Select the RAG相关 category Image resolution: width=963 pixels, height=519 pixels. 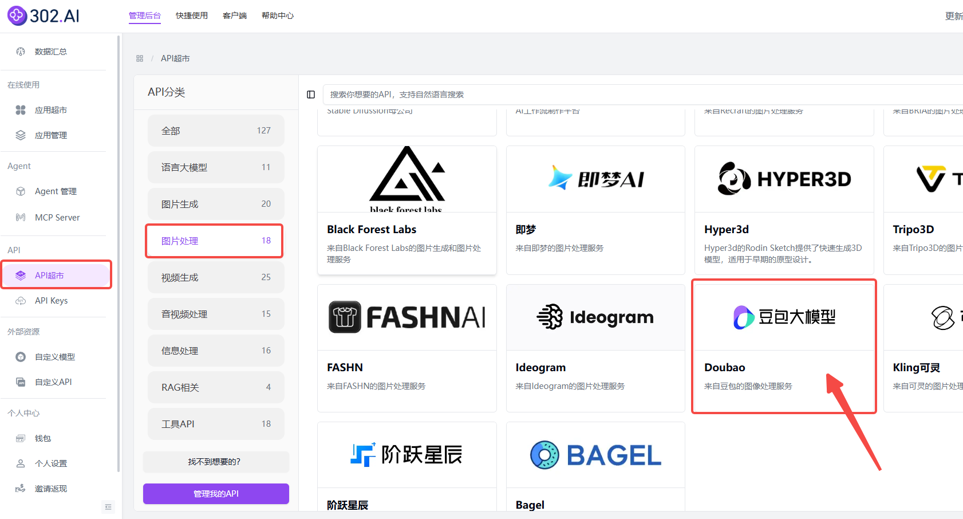coord(216,387)
